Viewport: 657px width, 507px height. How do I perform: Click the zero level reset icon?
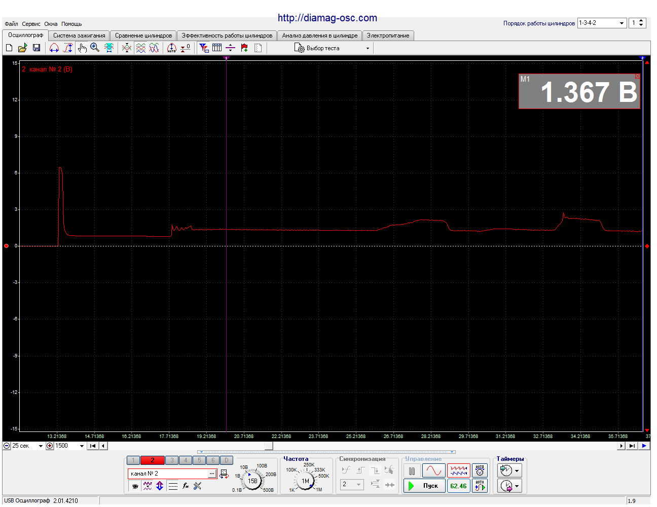pyautogui.click(x=186, y=48)
